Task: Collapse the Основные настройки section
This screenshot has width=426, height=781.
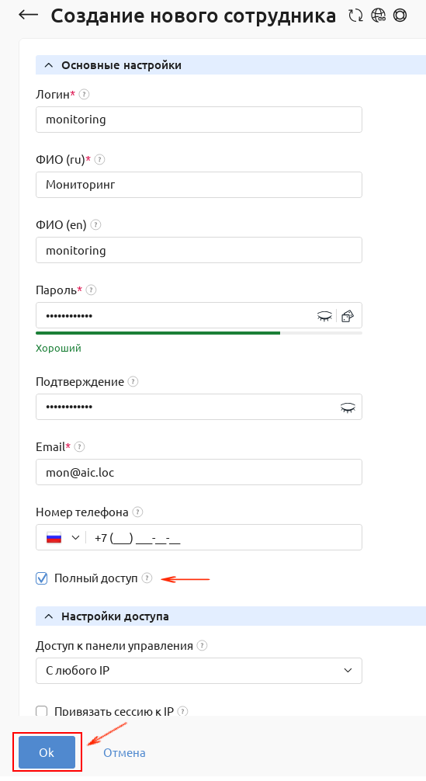Action: coord(49,65)
